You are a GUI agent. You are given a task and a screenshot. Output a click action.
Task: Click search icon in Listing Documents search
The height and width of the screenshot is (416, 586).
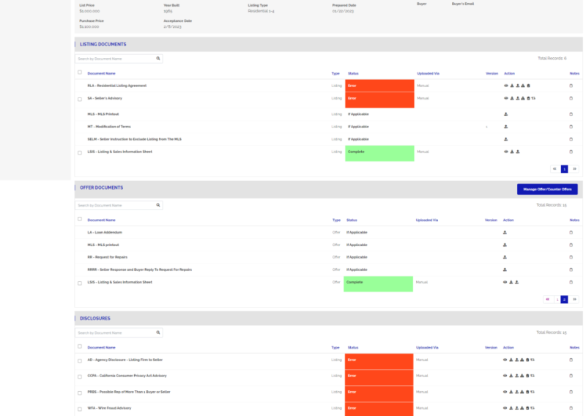coord(157,59)
